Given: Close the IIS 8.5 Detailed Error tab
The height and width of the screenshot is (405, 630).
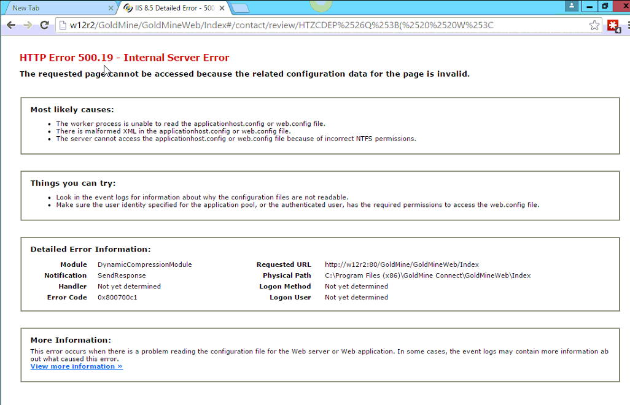Looking at the screenshot, I should pyautogui.click(x=222, y=8).
